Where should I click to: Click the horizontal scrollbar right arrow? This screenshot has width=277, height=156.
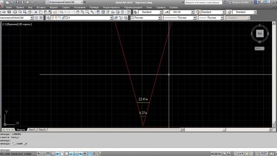pyautogui.click(x=270, y=130)
